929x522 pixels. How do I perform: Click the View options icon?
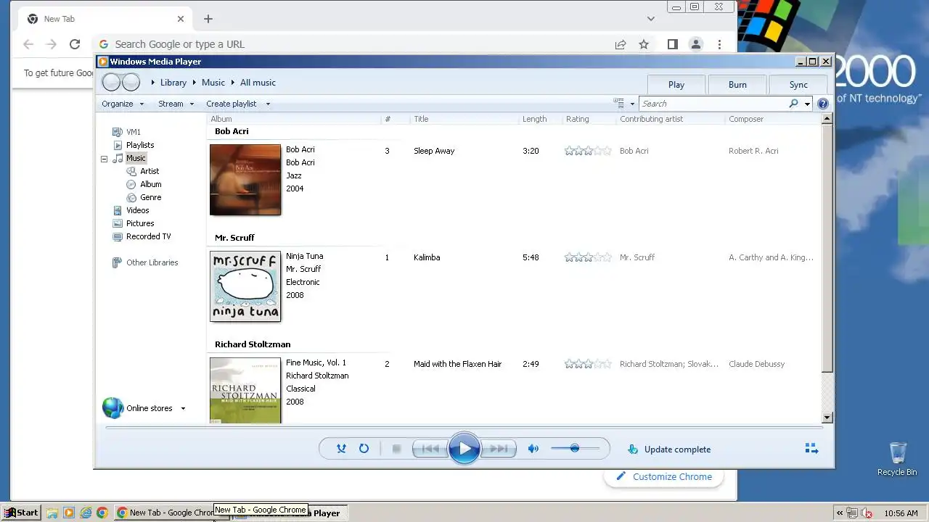618,104
